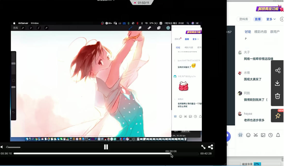Select the Procreate S-shaped Selection tool
The width and height of the screenshot is (284, 166).
(x=39, y=28)
